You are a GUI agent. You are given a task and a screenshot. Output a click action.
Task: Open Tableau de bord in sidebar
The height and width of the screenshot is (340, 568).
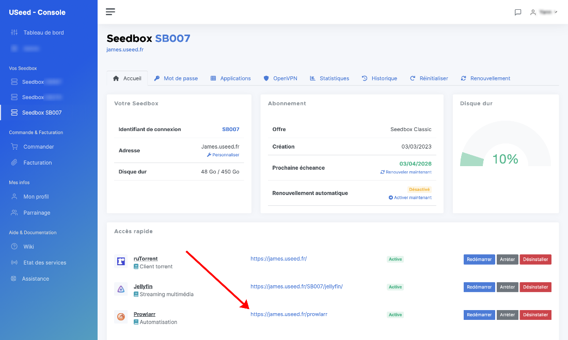pyautogui.click(x=43, y=33)
